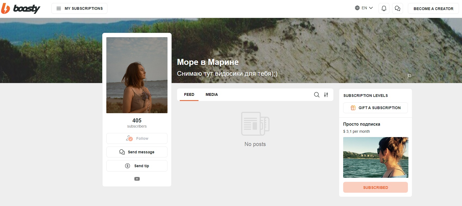
Task: Click Send message button
Action: point(137,152)
